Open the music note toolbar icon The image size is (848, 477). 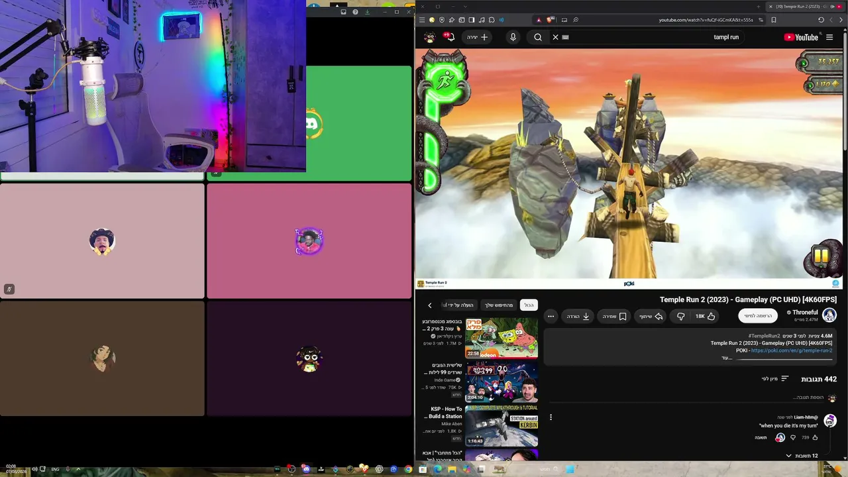482,20
